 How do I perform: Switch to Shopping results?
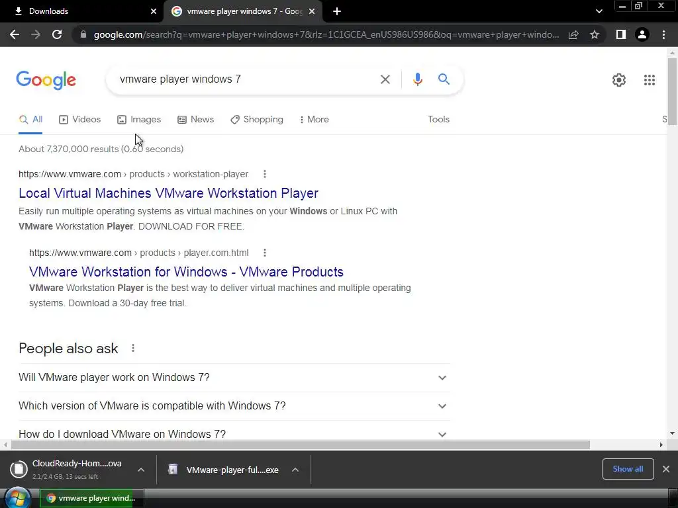(257, 120)
